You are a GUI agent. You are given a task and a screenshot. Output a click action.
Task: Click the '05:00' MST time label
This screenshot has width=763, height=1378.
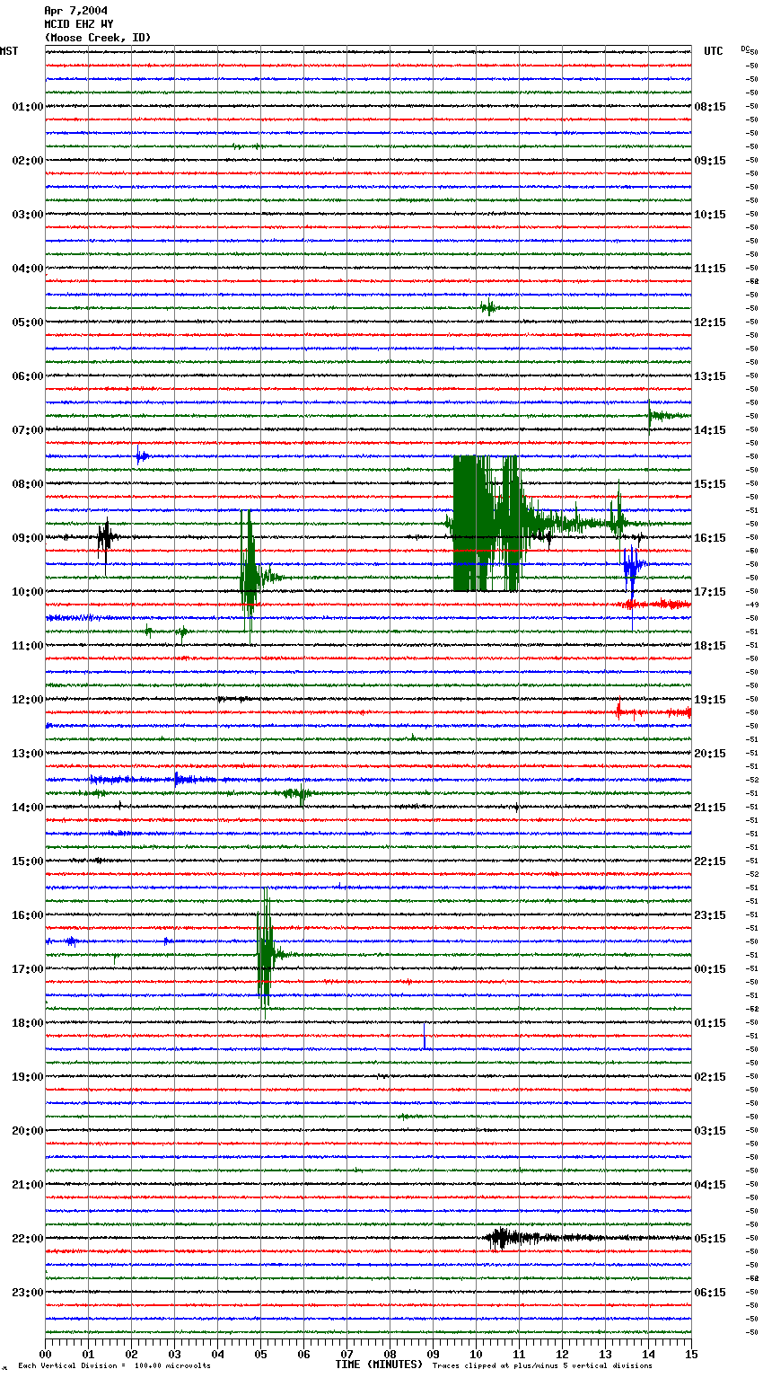coord(28,322)
